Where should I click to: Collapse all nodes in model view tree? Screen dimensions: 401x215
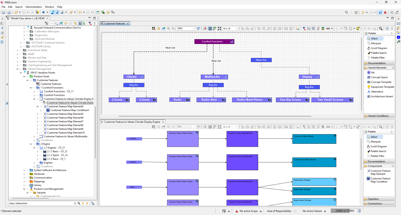[x=52, y=23]
